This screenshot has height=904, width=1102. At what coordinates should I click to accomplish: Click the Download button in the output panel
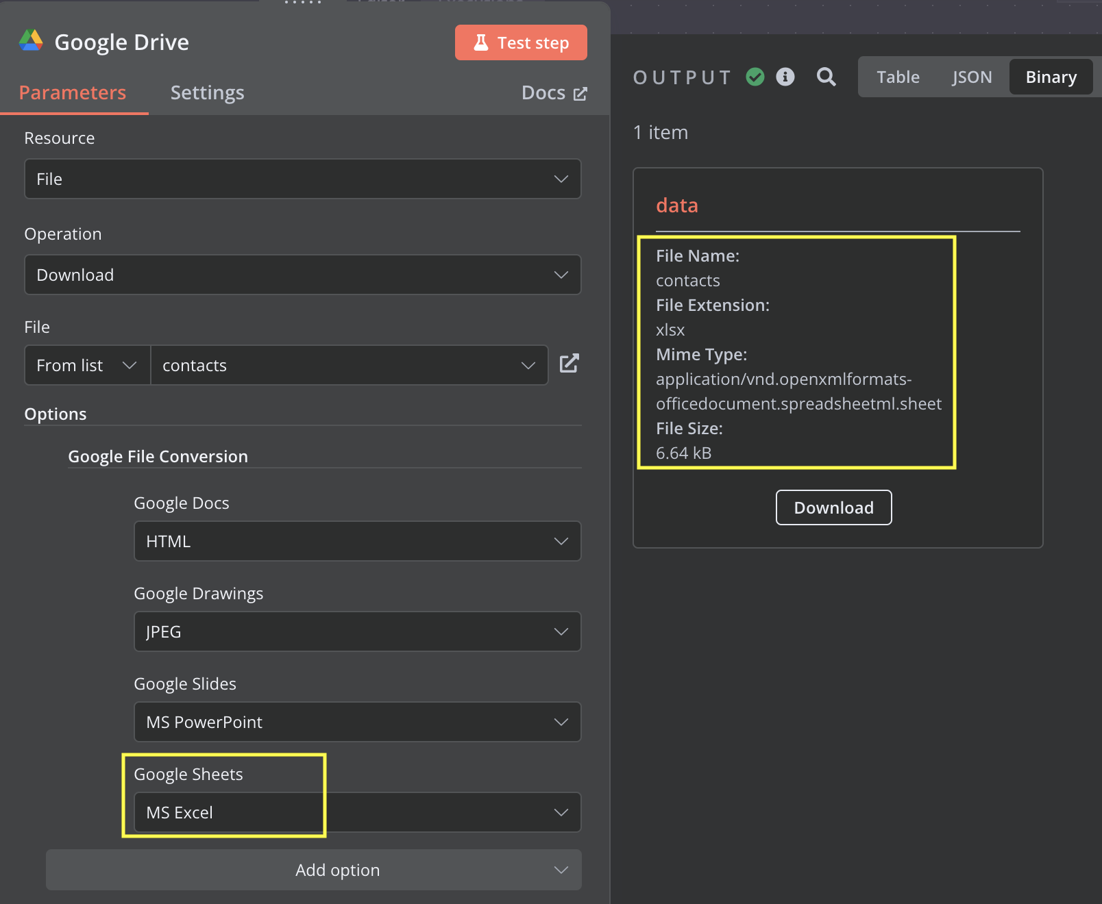point(833,507)
